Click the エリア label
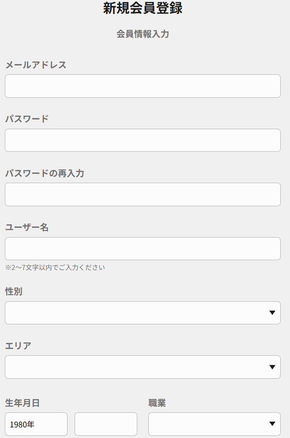The image size is (290, 438). point(18,346)
